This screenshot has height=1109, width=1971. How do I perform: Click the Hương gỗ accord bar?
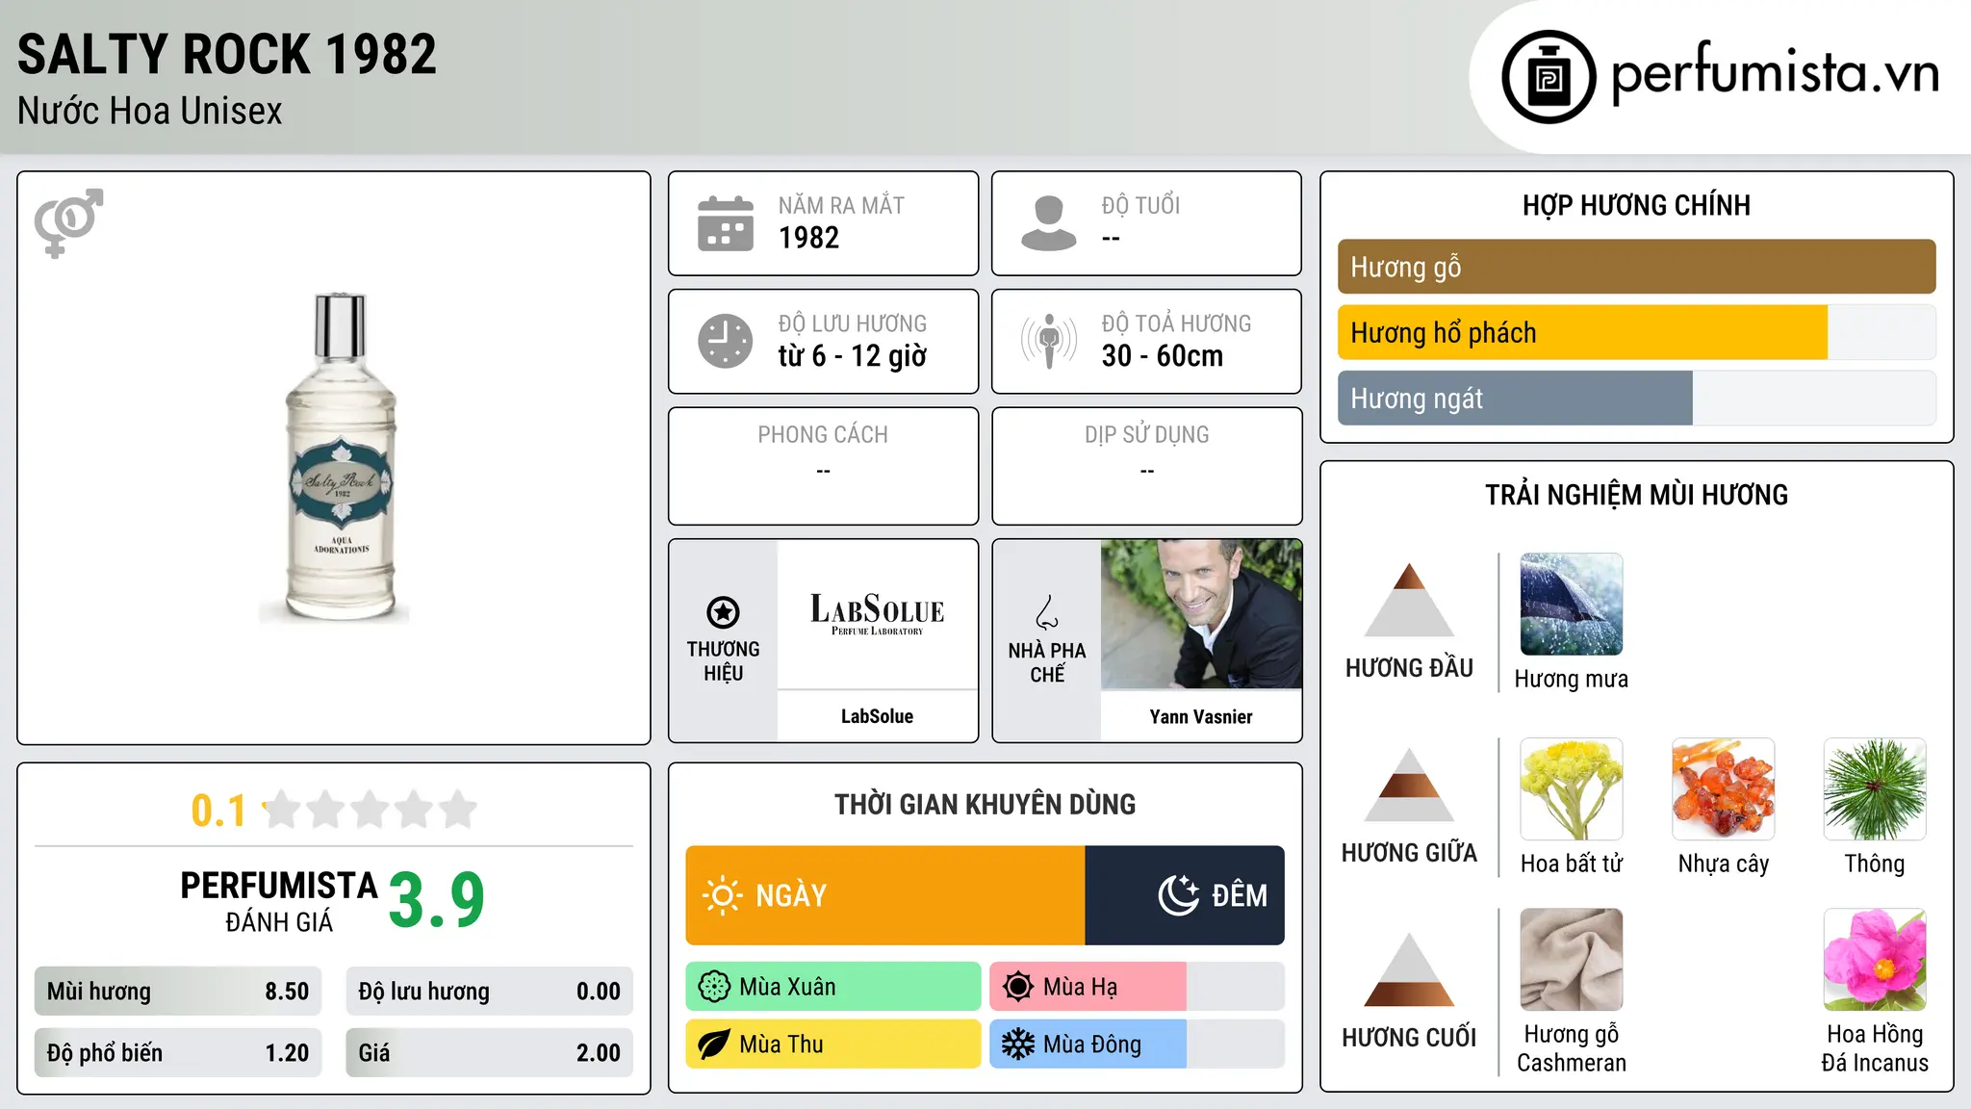(x=1637, y=267)
